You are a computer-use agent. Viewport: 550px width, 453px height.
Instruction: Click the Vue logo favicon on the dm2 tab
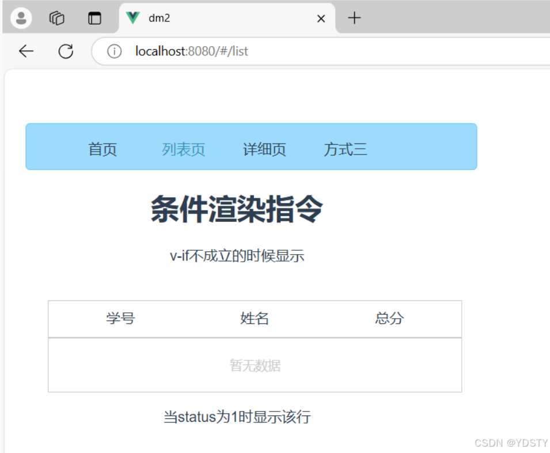(131, 18)
